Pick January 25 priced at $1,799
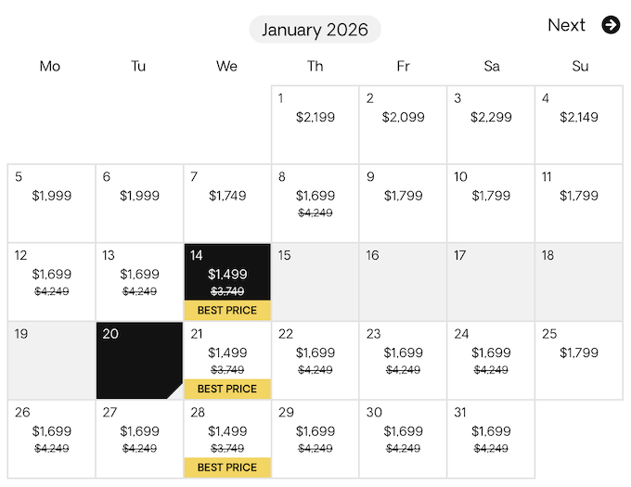The height and width of the screenshot is (487, 631). (x=579, y=361)
